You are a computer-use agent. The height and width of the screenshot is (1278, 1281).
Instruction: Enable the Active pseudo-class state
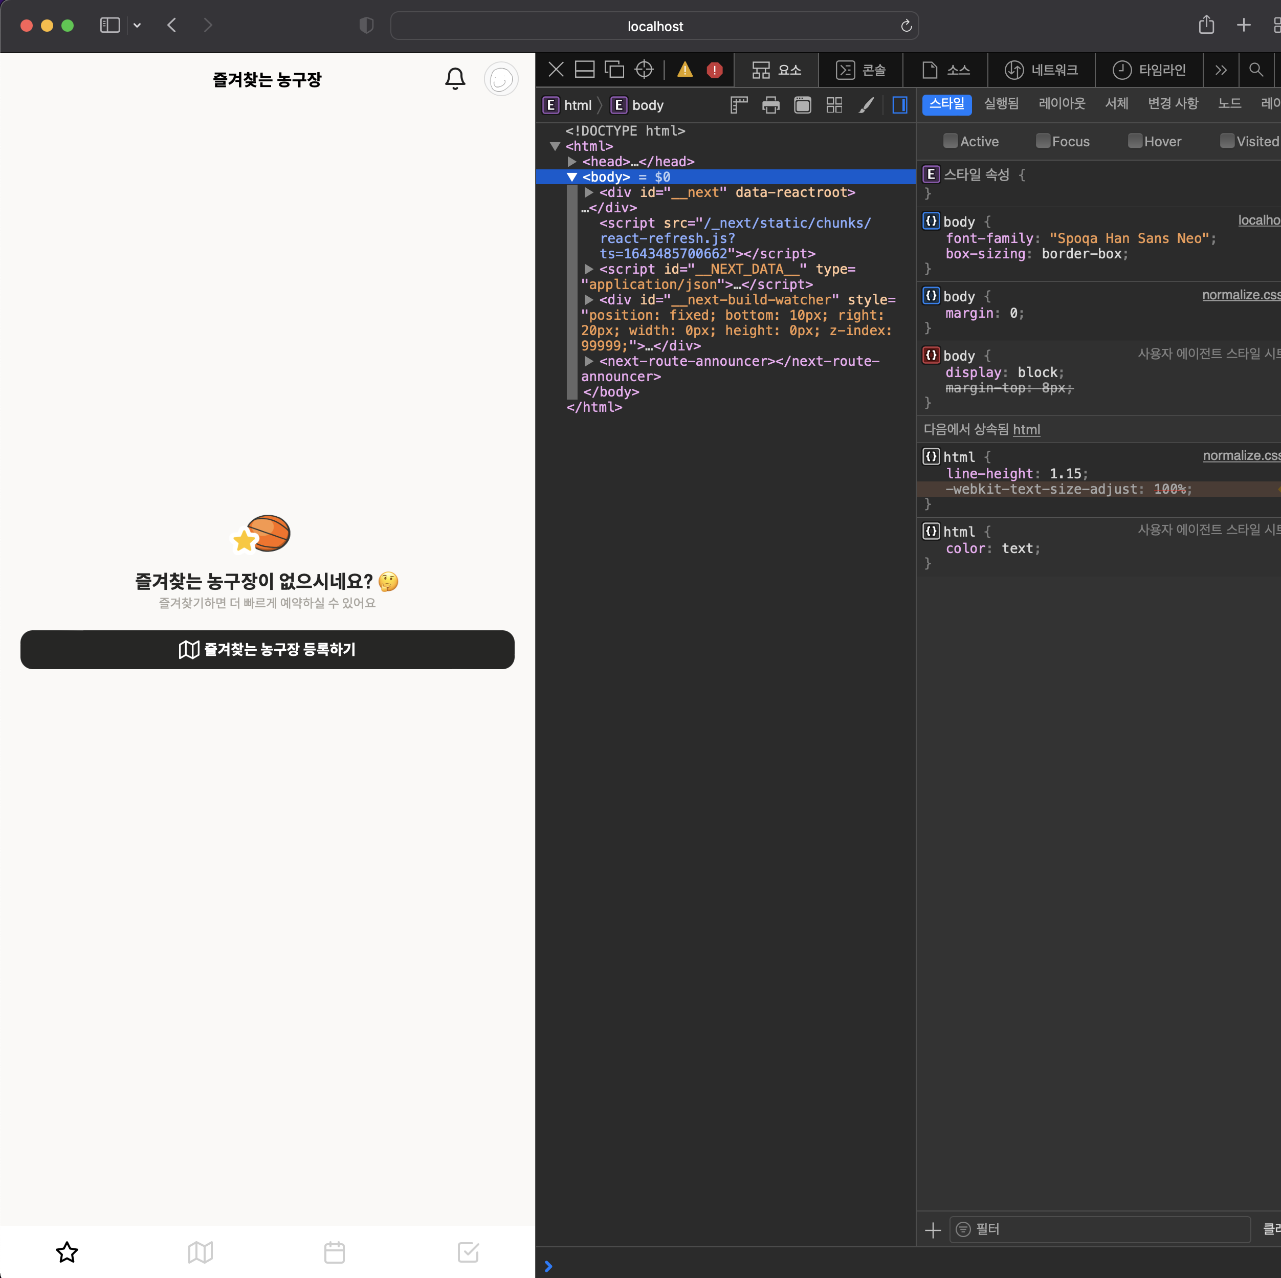950,141
